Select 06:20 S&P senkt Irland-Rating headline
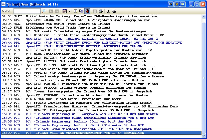Image resolution: width=207 pixels, height=139 pixels. 101,32
